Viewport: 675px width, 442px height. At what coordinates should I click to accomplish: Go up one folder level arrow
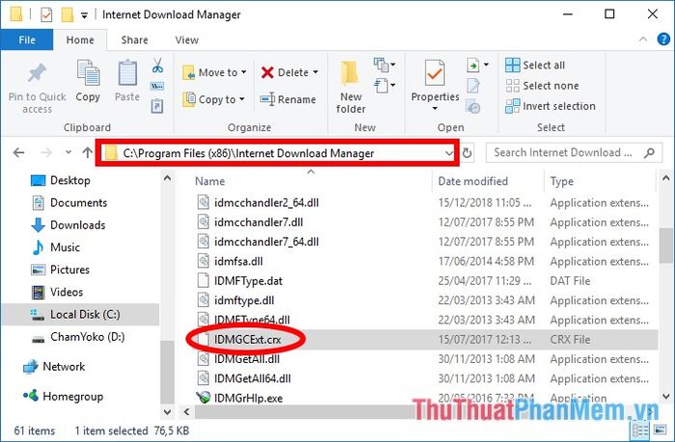tap(88, 153)
